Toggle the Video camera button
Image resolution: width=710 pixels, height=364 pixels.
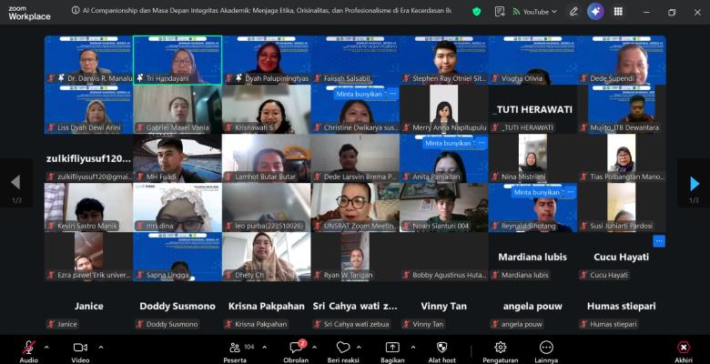point(80,348)
